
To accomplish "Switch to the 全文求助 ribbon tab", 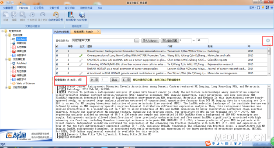I will pos(70,8).
